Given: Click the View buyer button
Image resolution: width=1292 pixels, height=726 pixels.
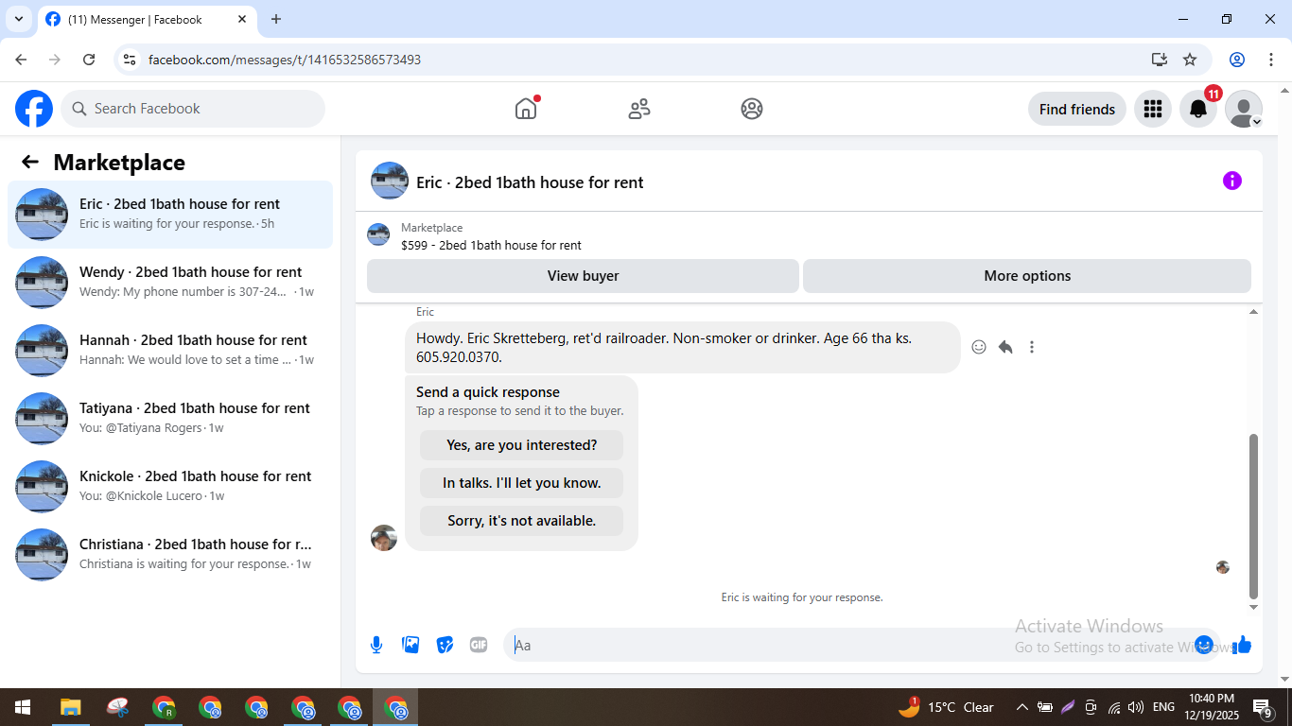Looking at the screenshot, I should click(x=583, y=276).
